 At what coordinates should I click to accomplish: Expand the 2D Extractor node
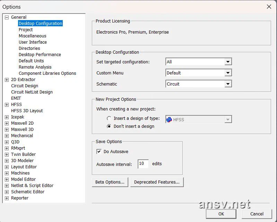pyautogui.click(x=7, y=80)
